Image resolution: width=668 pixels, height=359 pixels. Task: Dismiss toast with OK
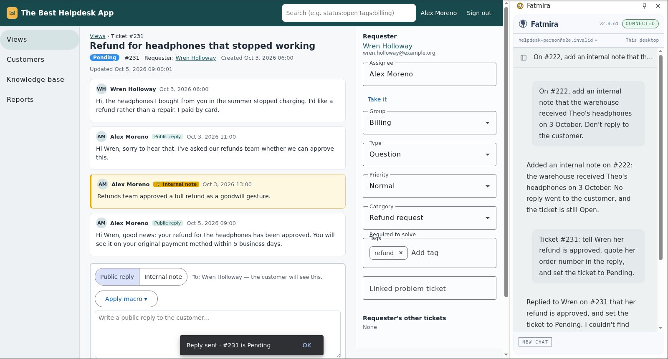coord(307,345)
